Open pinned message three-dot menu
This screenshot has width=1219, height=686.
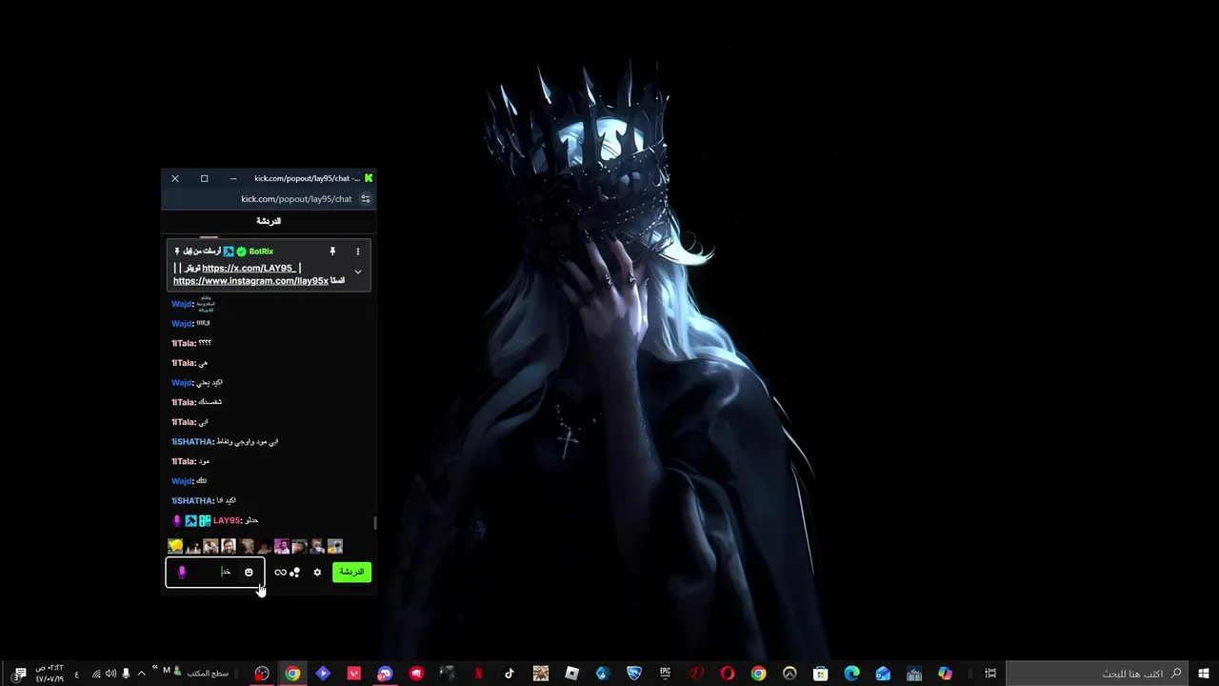358,252
